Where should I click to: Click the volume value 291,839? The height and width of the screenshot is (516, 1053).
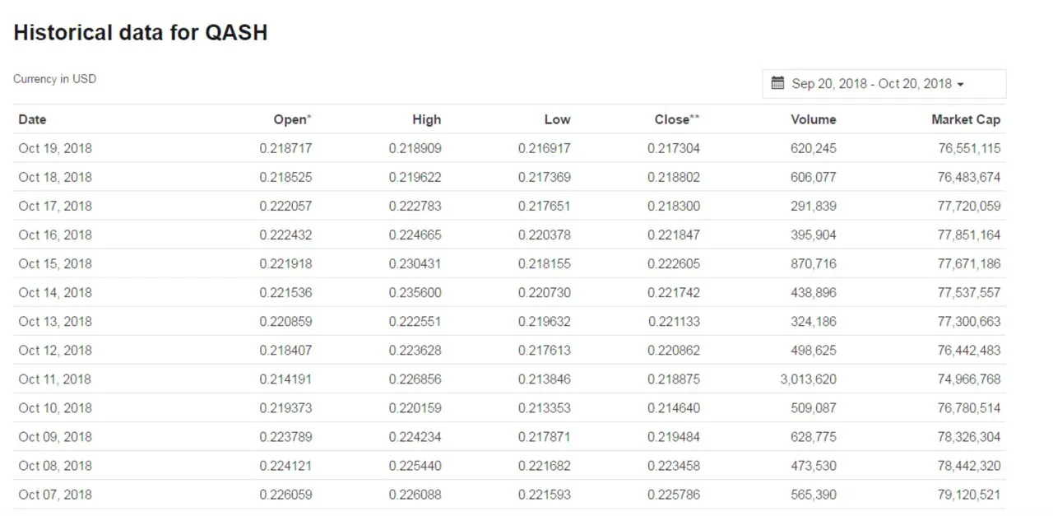[x=814, y=207]
